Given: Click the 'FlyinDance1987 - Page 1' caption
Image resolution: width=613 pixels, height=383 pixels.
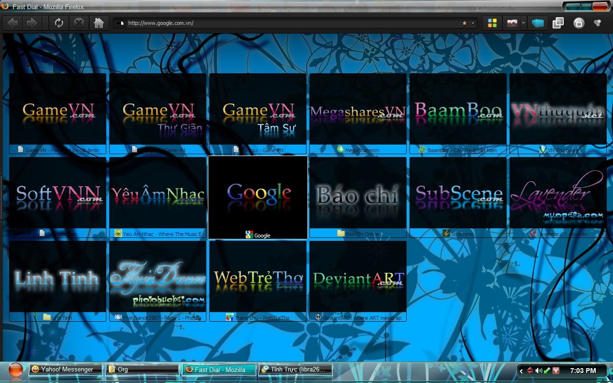Looking at the screenshot, I should click(x=162, y=317).
